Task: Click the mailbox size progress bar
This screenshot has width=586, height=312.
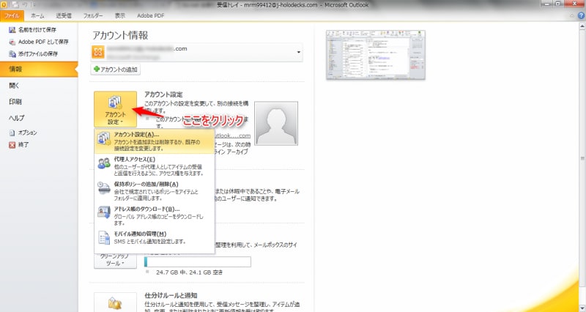Action: (198, 262)
